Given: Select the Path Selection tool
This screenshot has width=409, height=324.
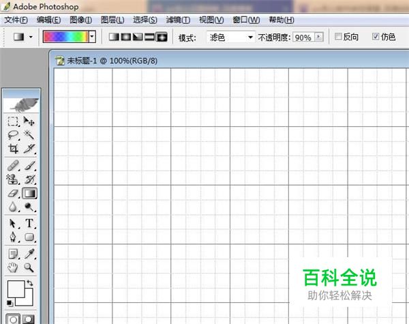Looking at the screenshot, I should point(13,224).
